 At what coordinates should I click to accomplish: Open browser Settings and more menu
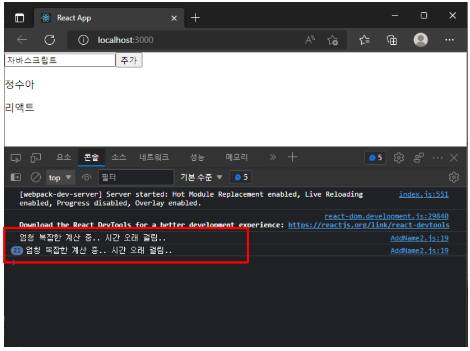click(450, 40)
